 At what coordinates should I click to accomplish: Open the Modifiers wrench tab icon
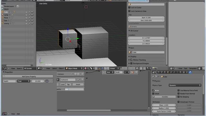tap(174, 72)
